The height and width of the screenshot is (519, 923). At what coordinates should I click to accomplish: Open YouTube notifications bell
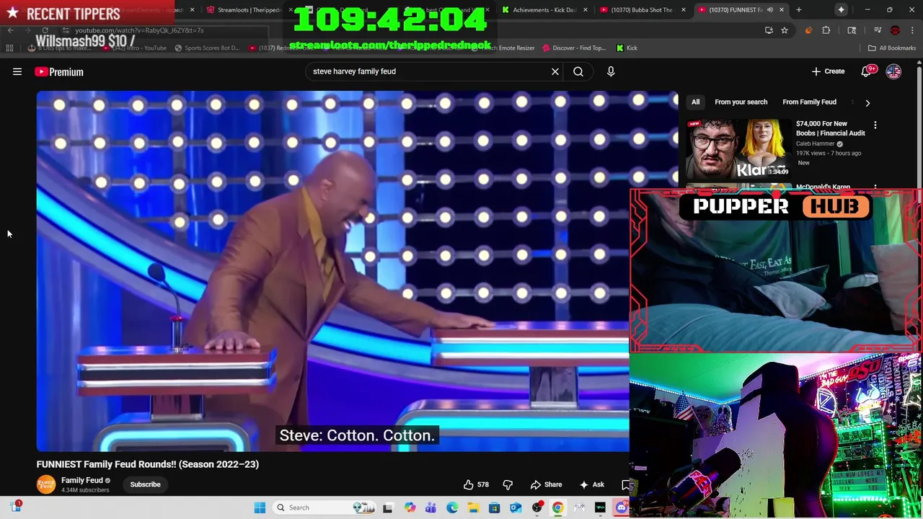867,71
